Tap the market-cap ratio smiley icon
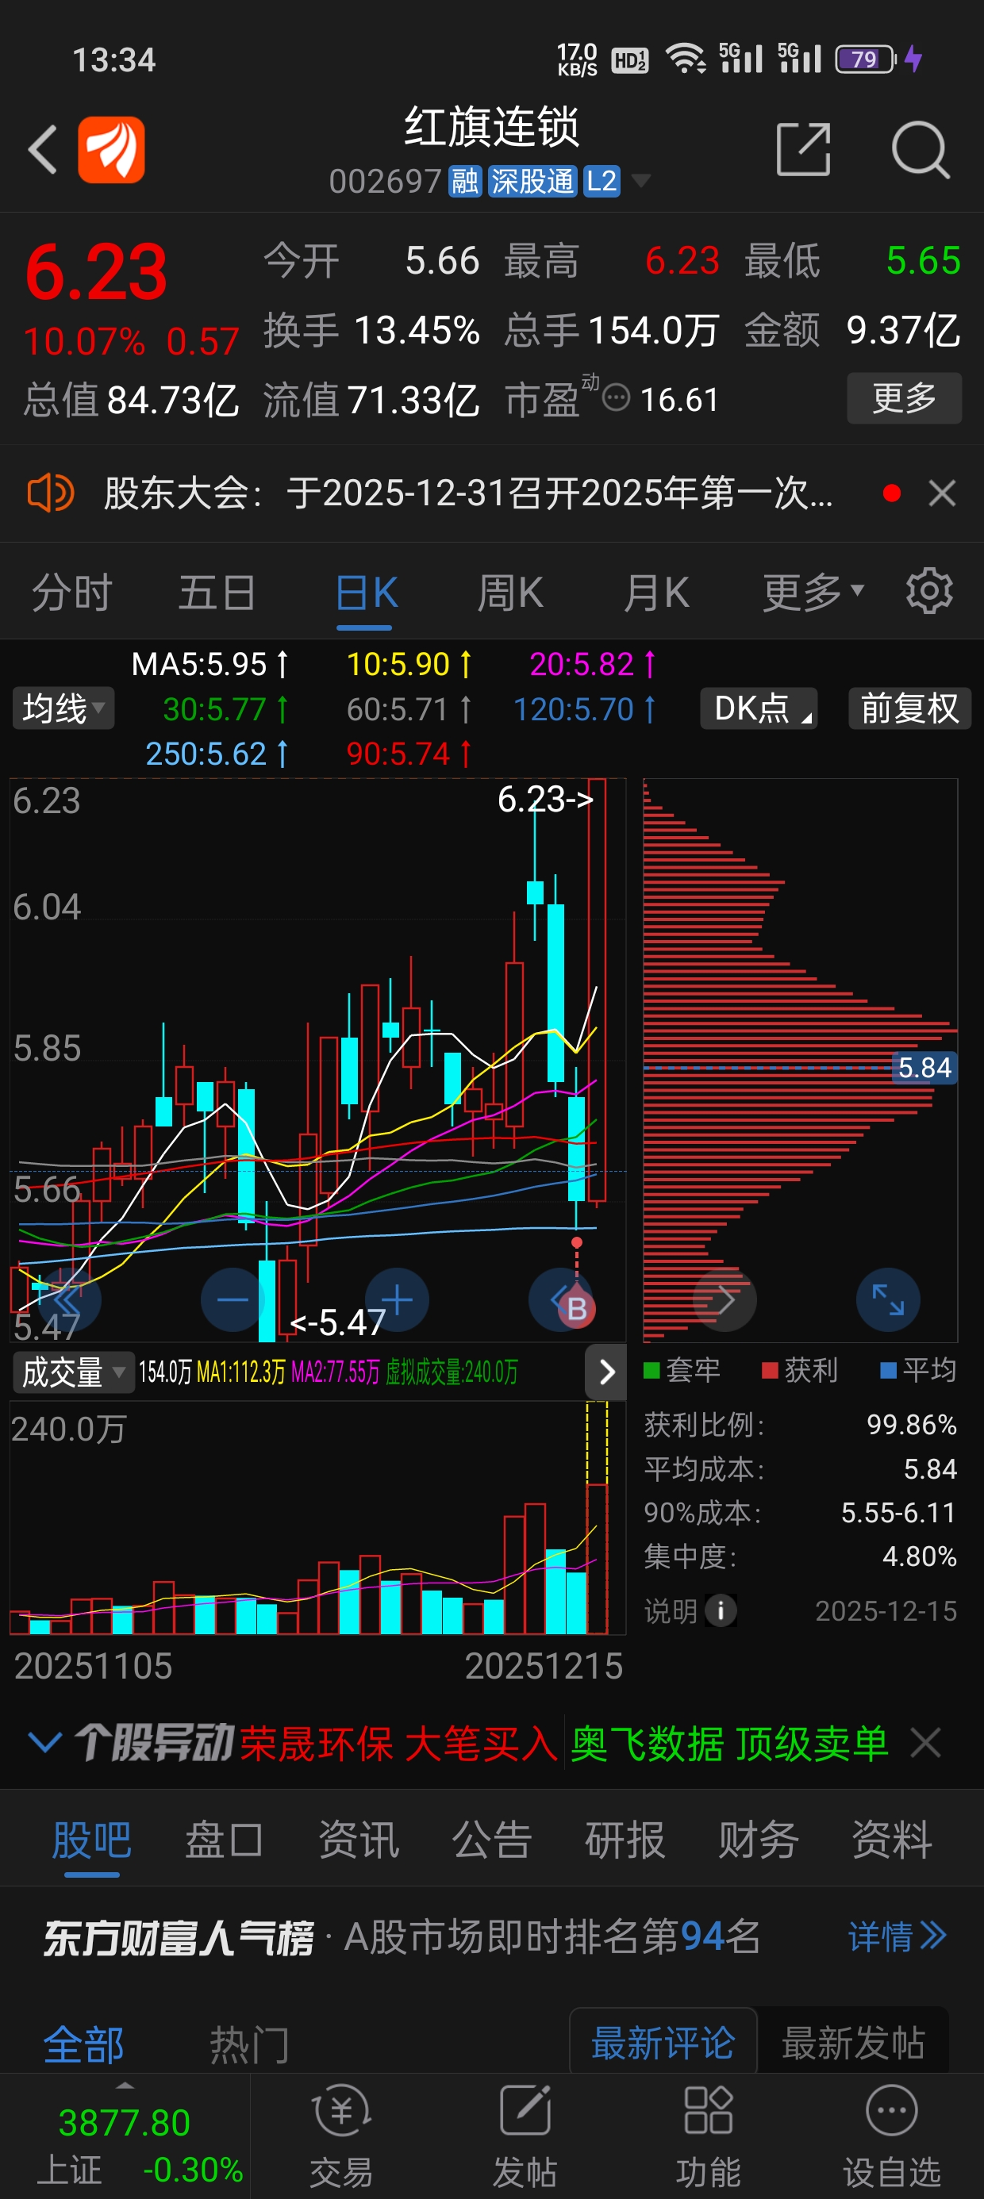This screenshot has width=984, height=2199. [x=617, y=397]
